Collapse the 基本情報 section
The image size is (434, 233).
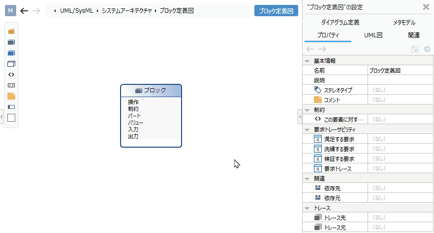pyautogui.click(x=307, y=61)
